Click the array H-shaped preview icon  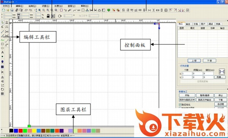(222, 72)
